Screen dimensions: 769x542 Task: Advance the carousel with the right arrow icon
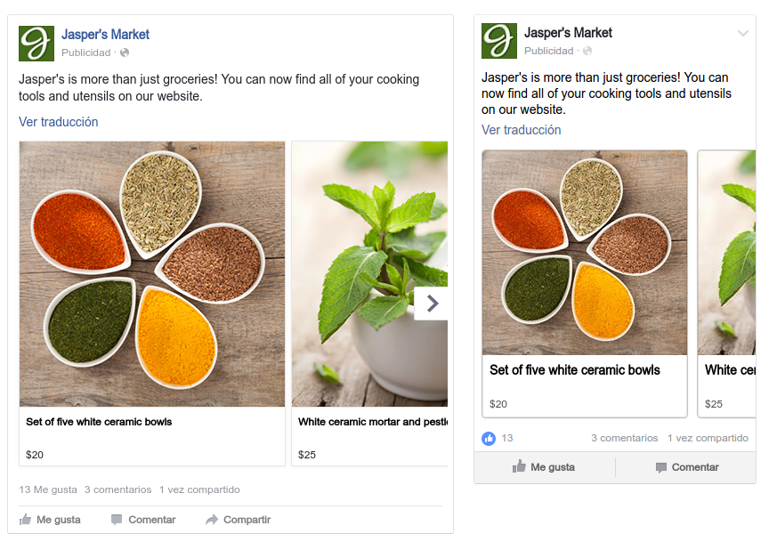(x=431, y=303)
